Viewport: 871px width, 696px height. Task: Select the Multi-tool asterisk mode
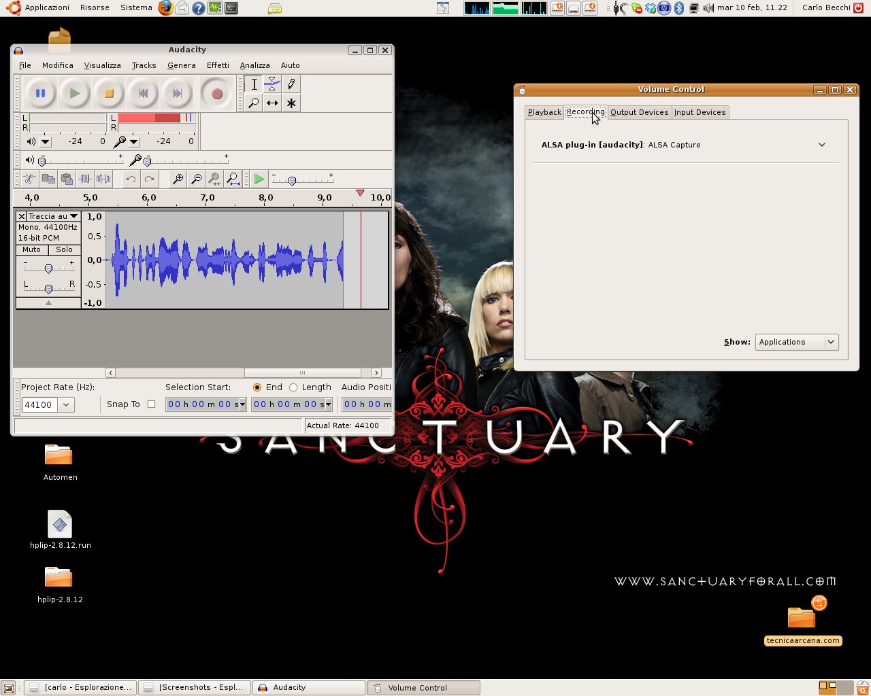click(291, 103)
